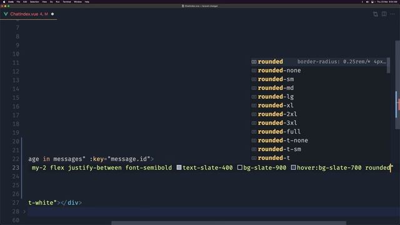Open the Code application menu
Viewport: 400px width, 225px height.
[11, 2]
